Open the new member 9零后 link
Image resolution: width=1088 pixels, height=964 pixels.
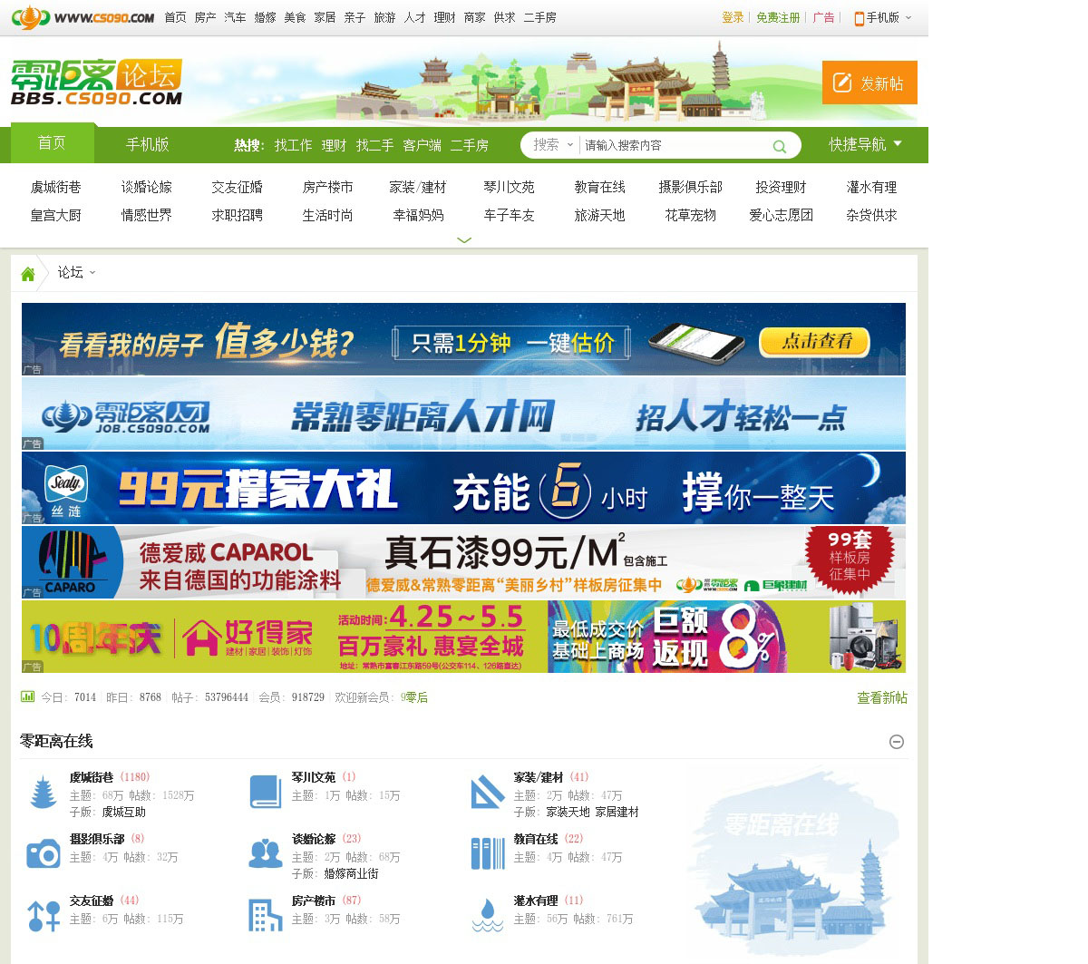pos(414,697)
